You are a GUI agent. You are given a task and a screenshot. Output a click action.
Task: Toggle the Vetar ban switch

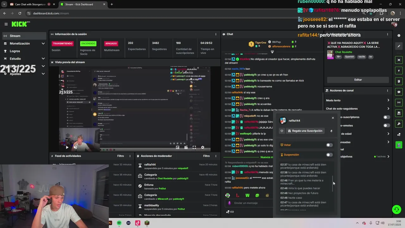tap(329, 145)
